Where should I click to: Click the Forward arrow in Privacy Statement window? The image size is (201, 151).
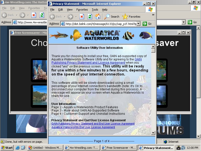70,17
